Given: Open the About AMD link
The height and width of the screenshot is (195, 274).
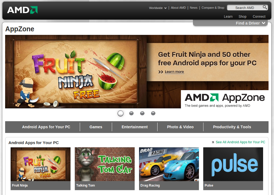Looking at the screenshot, I should [178, 8].
